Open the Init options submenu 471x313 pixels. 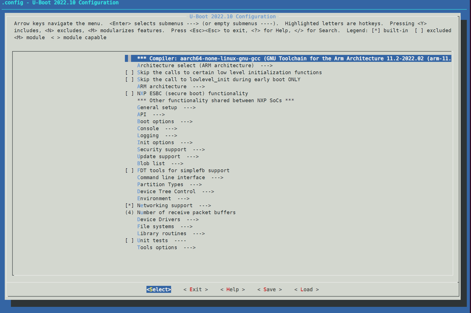165,143
